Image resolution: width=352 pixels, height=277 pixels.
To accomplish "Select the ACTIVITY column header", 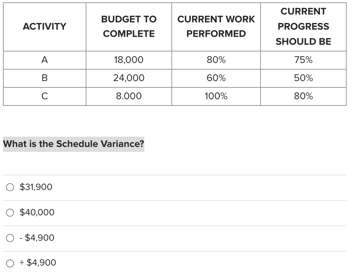I will pyautogui.click(x=44, y=26).
